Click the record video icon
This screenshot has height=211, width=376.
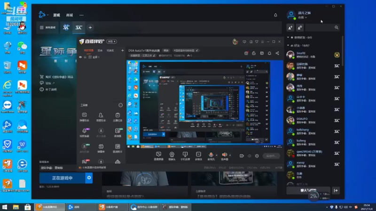pos(242,156)
